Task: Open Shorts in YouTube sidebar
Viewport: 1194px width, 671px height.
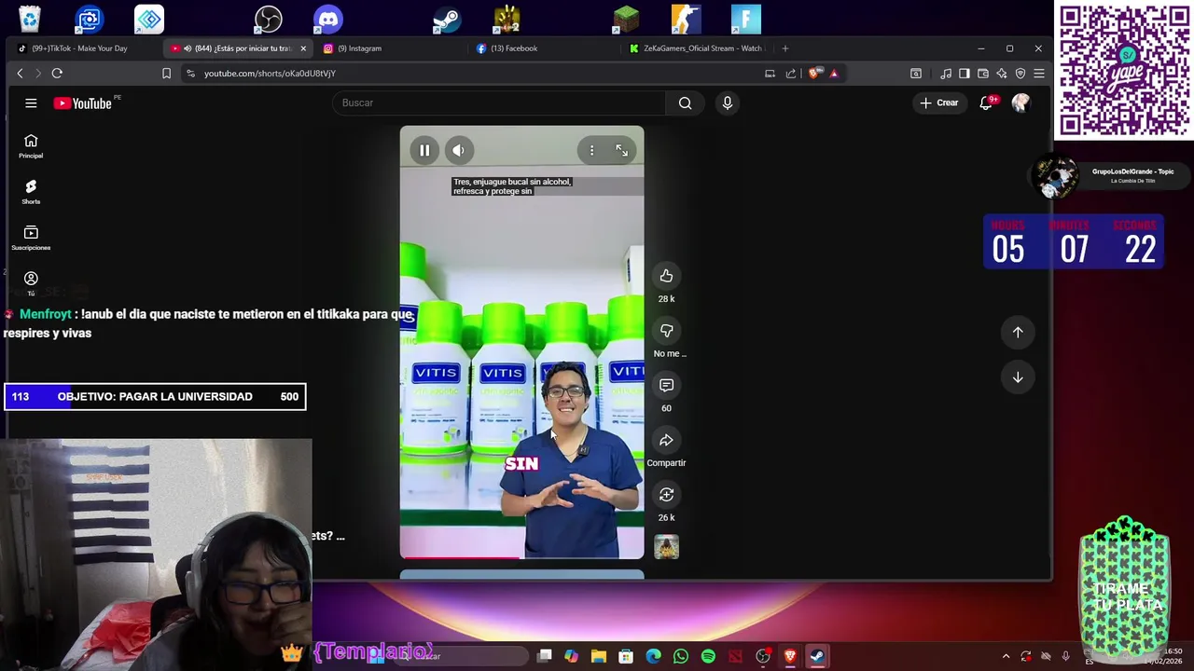Action: 31,192
